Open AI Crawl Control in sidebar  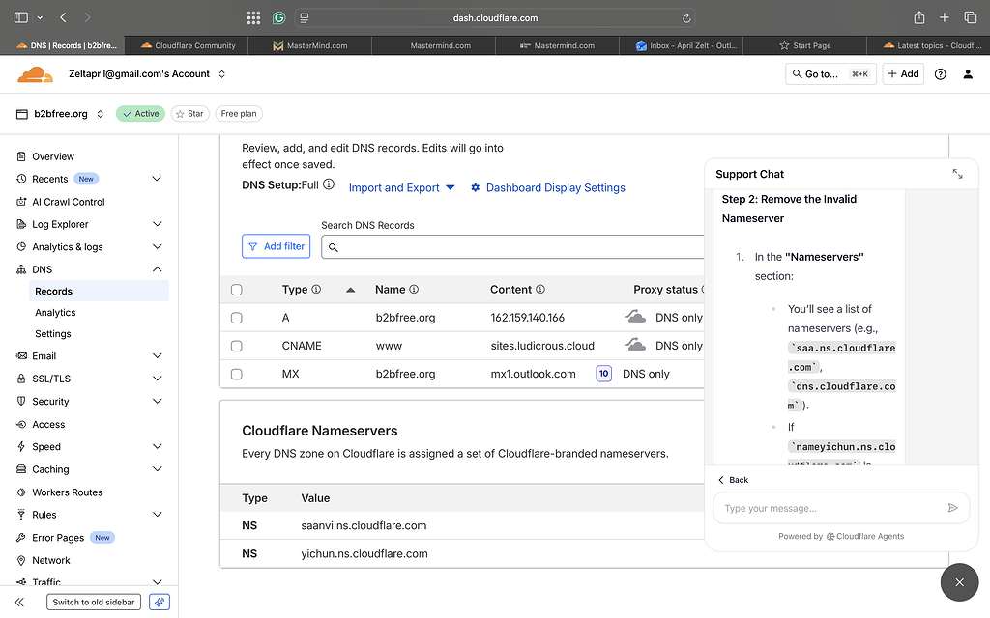point(69,202)
